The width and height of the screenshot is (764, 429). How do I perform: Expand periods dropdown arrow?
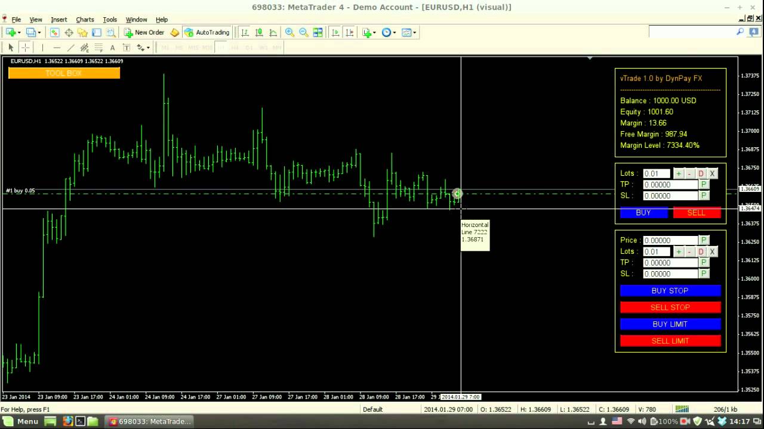[x=395, y=33]
